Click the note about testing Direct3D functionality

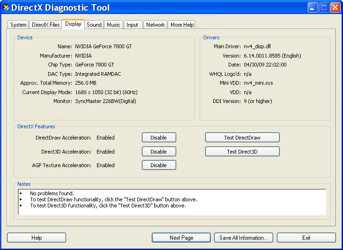click(108, 206)
